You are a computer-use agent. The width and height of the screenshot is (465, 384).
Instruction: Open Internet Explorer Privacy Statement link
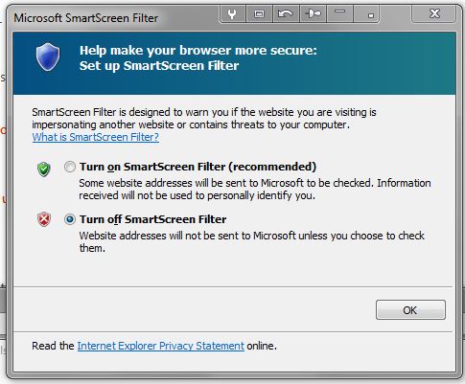[161, 346]
